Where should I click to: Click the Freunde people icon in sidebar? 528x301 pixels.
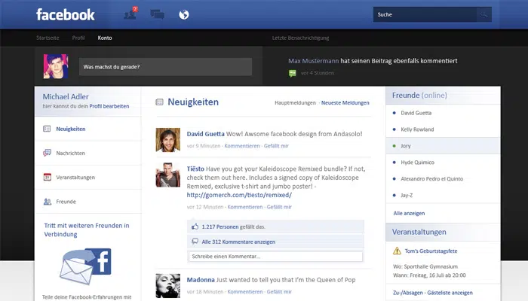point(48,201)
